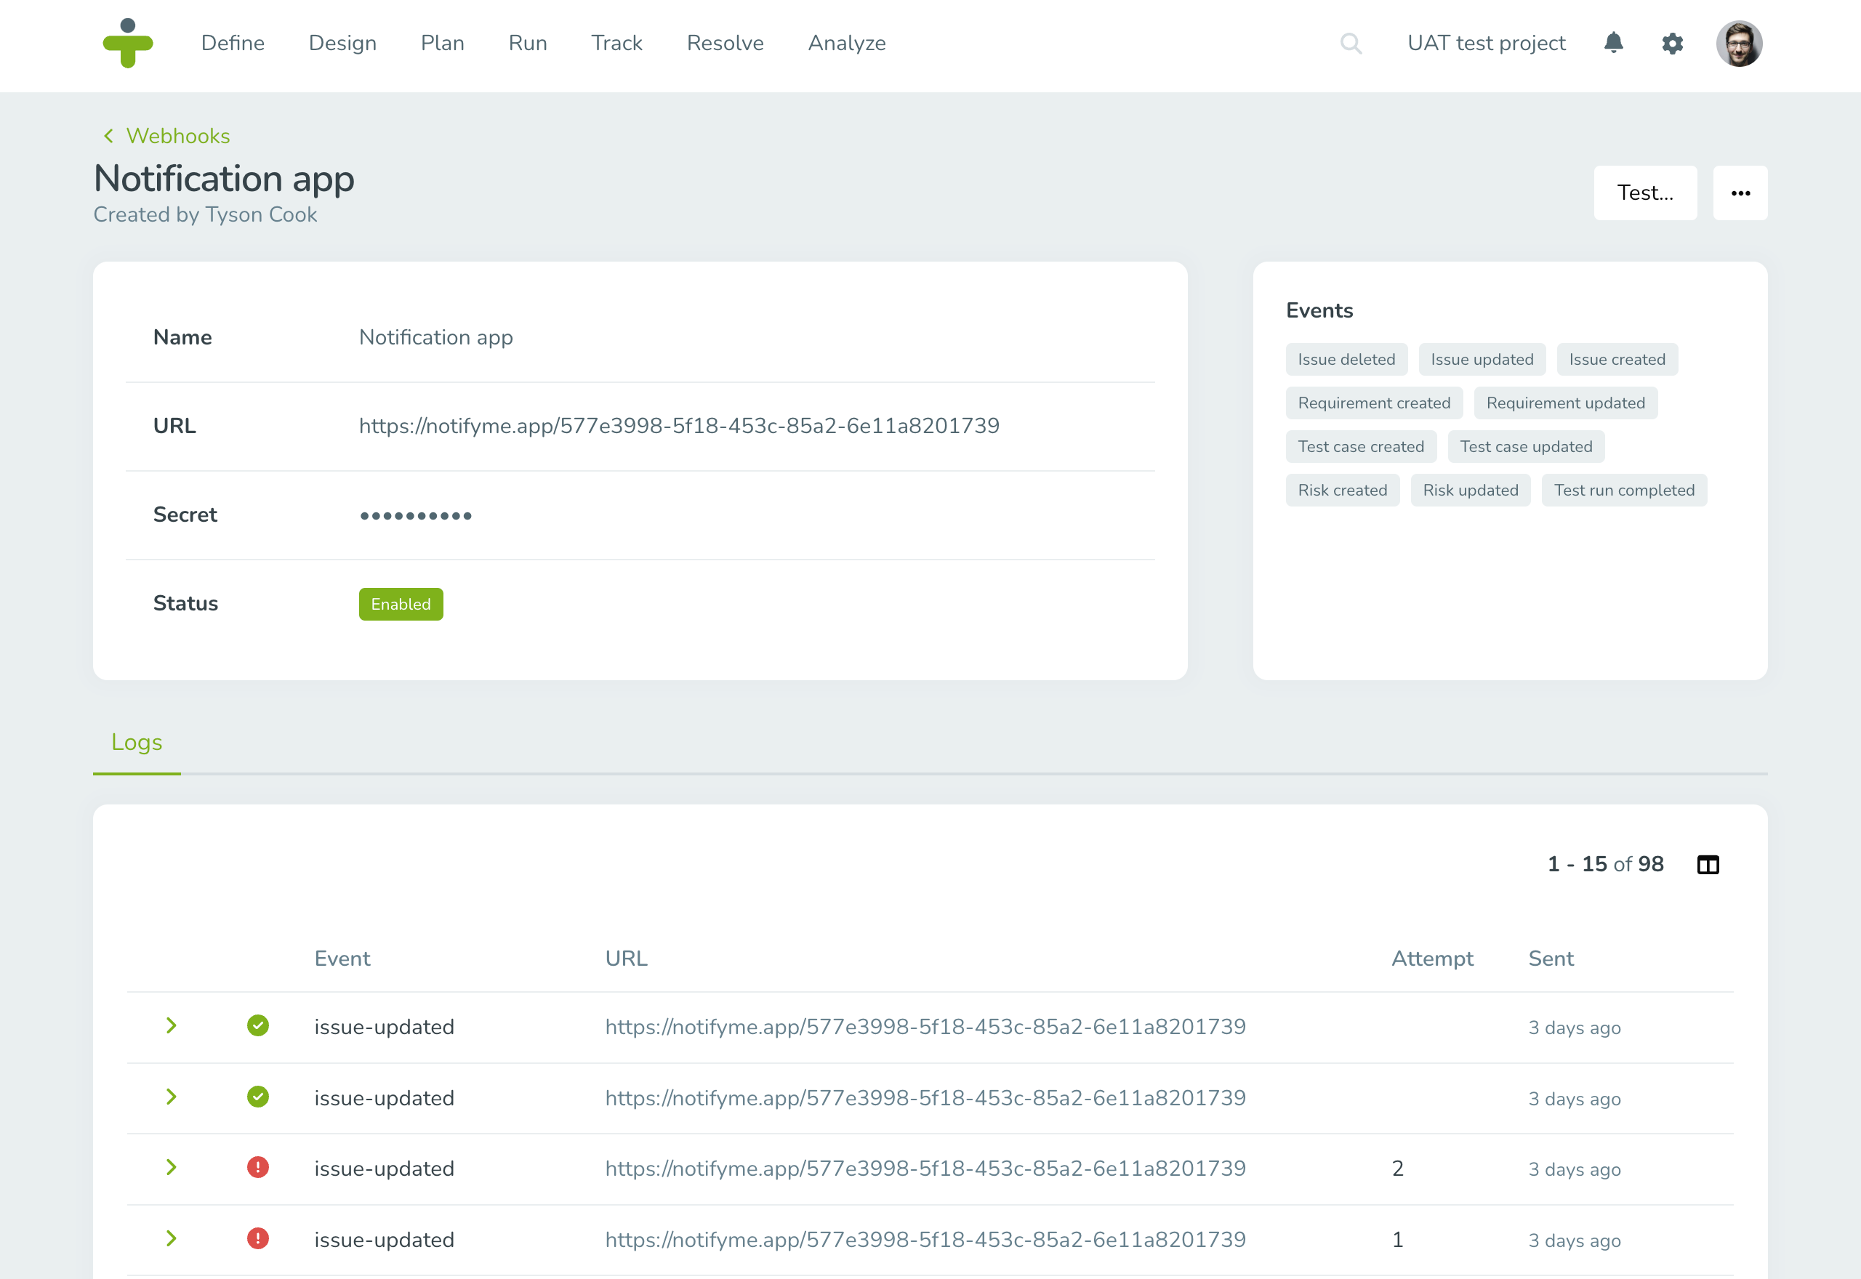The height and width of the screenshot is (1279, 1861).
Task: Click success status icon on first log
Action: [257, 1026]
